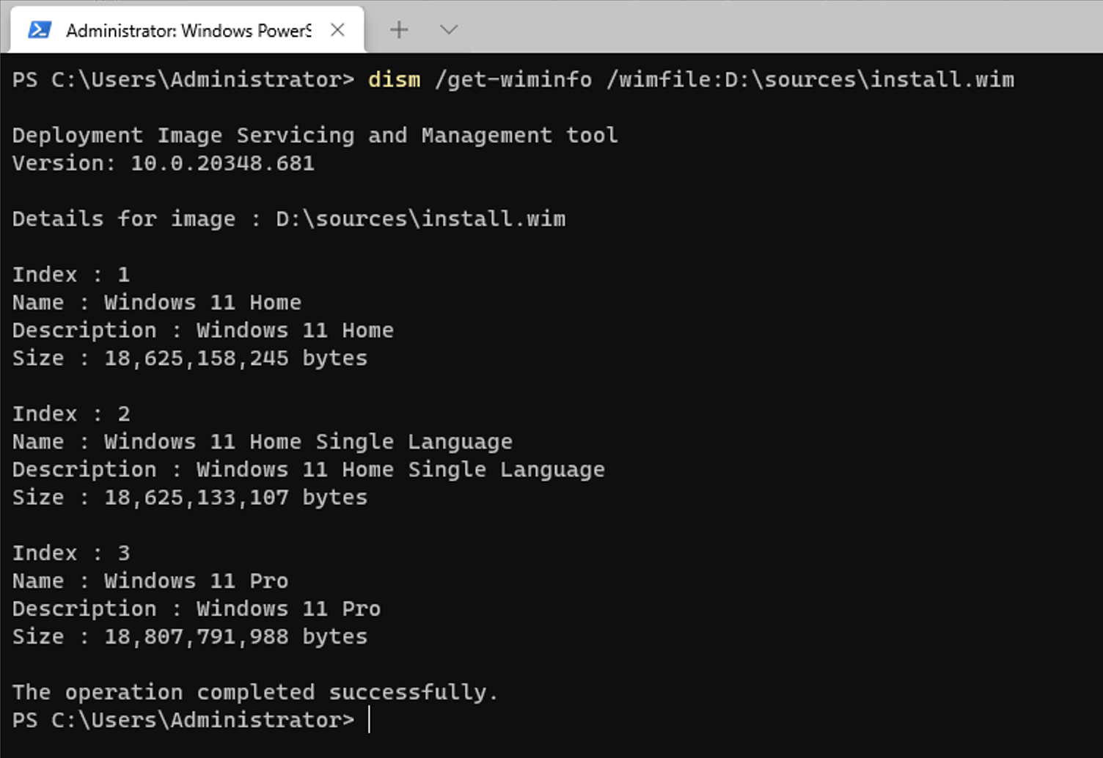This screenshot has width=1103, height=758.
Task: Click "Description : Windows 11 Home Single Language"
Action: coord(308,470)
